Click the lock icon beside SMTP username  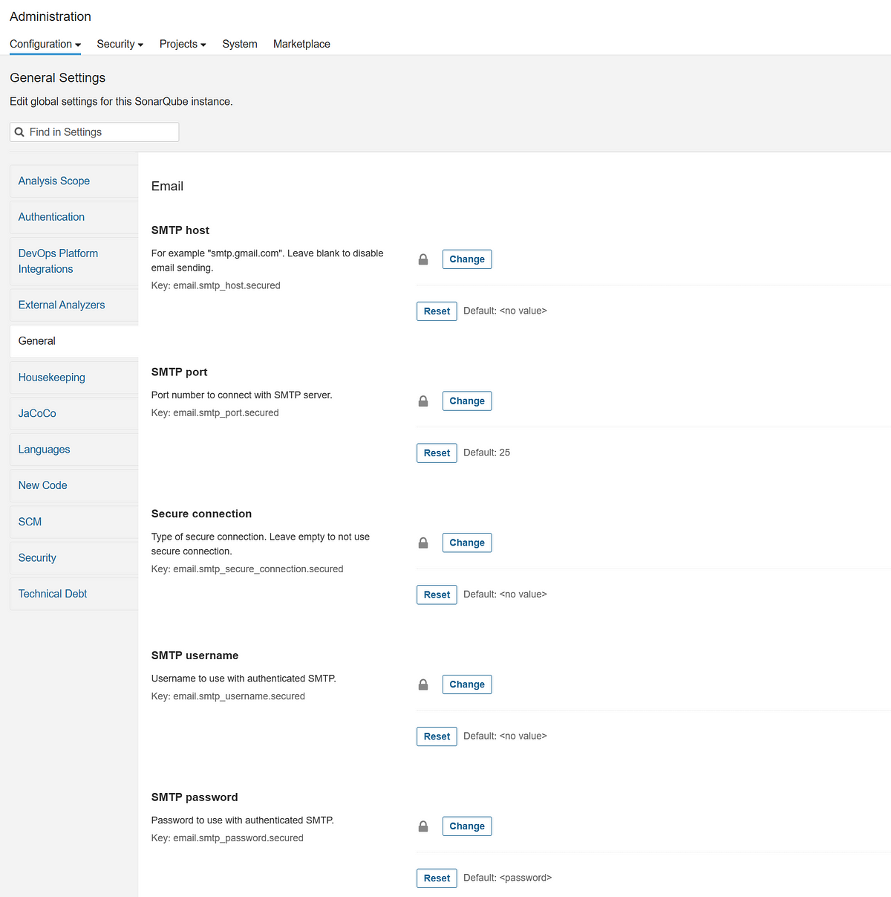point(423,684)
